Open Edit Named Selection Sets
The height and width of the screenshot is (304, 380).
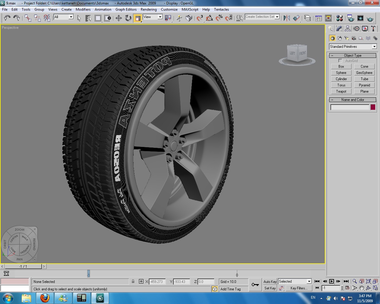(x=240, y=18)
